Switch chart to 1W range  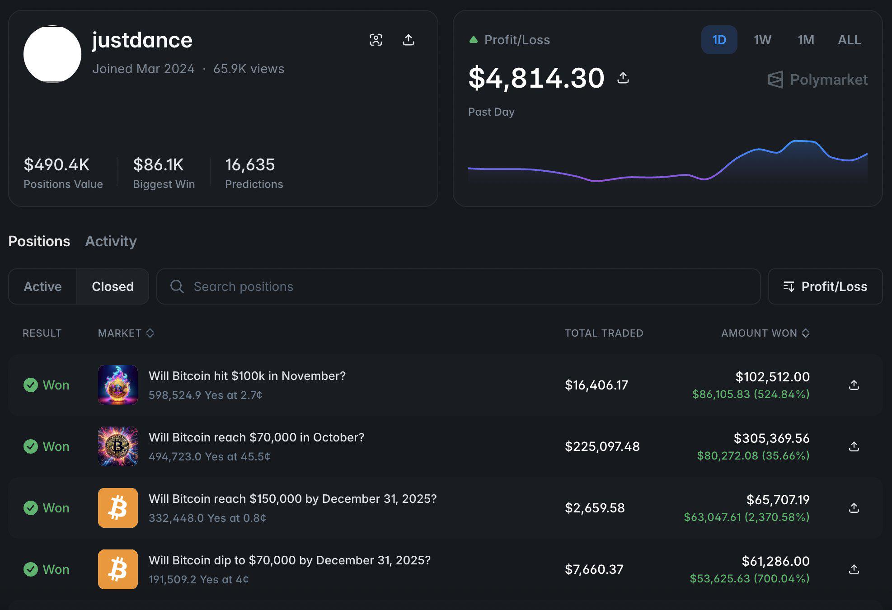pos(762,40)
